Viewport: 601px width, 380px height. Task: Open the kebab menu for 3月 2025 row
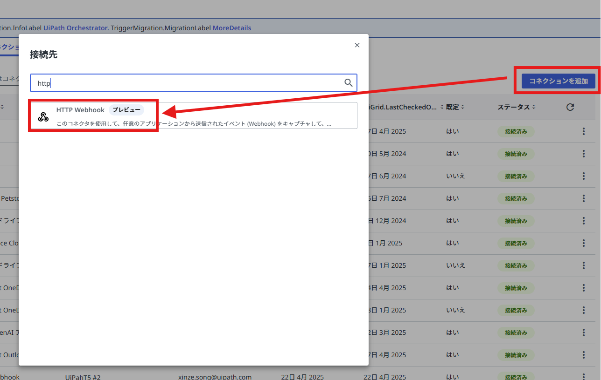point(583,332)
